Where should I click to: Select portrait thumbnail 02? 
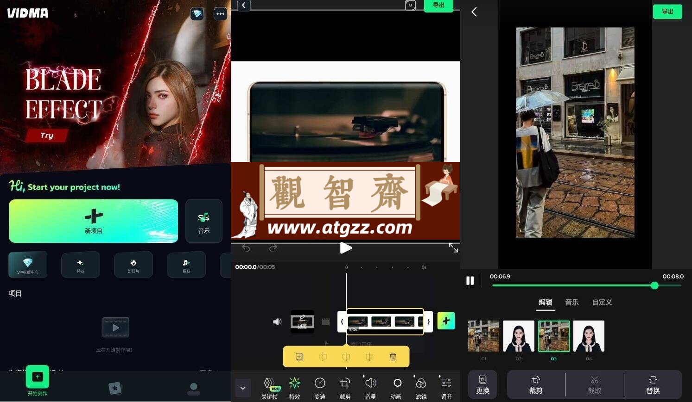(x=519, y=336)
